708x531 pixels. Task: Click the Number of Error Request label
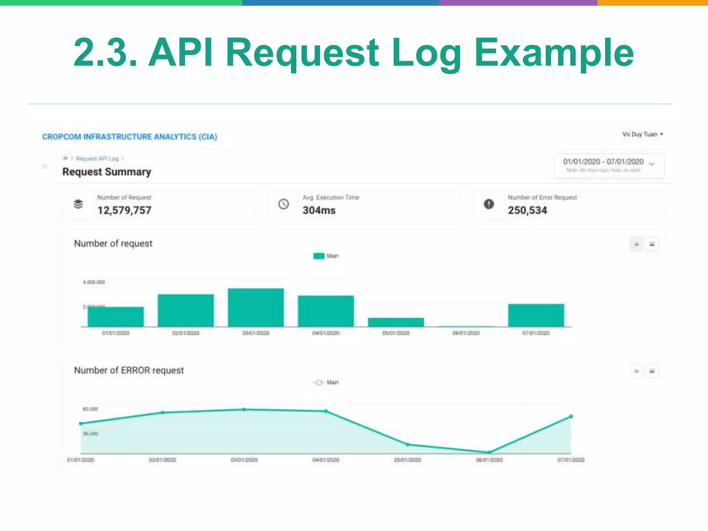[x=542, y=197]
